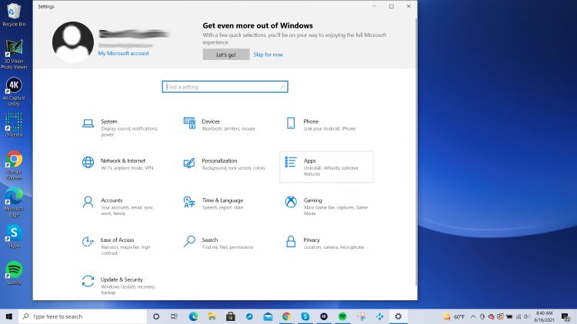Open the notification action center
The image size is (577, 324).
tap(566, 316)
